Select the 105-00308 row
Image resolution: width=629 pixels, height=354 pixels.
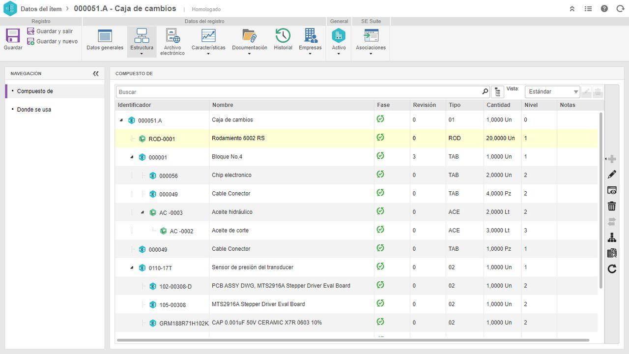coord(356,304)
